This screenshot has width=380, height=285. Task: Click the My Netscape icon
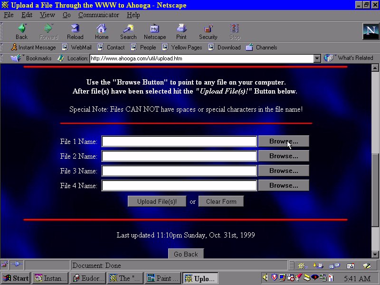pos(155,31)
